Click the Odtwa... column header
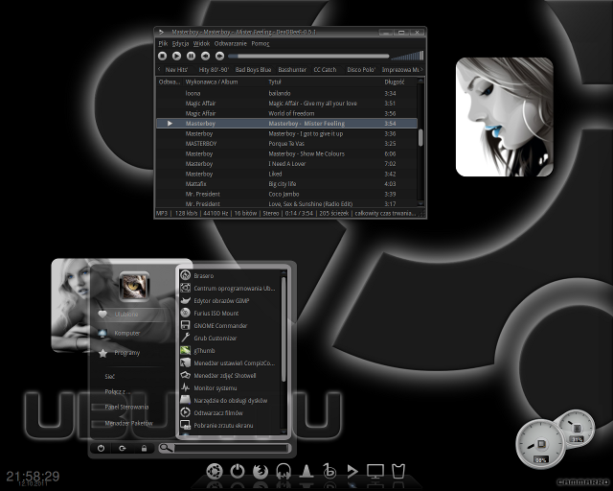Image resolution: width=613 pixels, height=491 pixels. click(170, 82)
